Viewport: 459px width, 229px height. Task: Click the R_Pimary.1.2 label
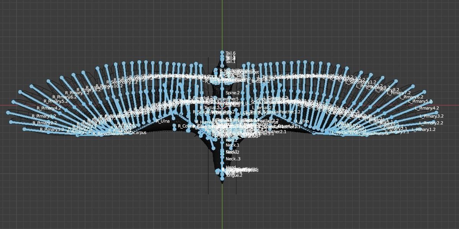(53, 129)
